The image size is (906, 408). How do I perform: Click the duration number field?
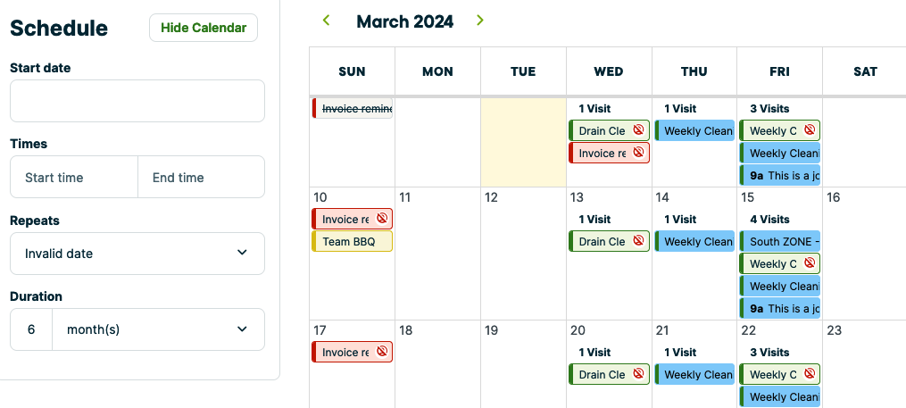[31, 329]
